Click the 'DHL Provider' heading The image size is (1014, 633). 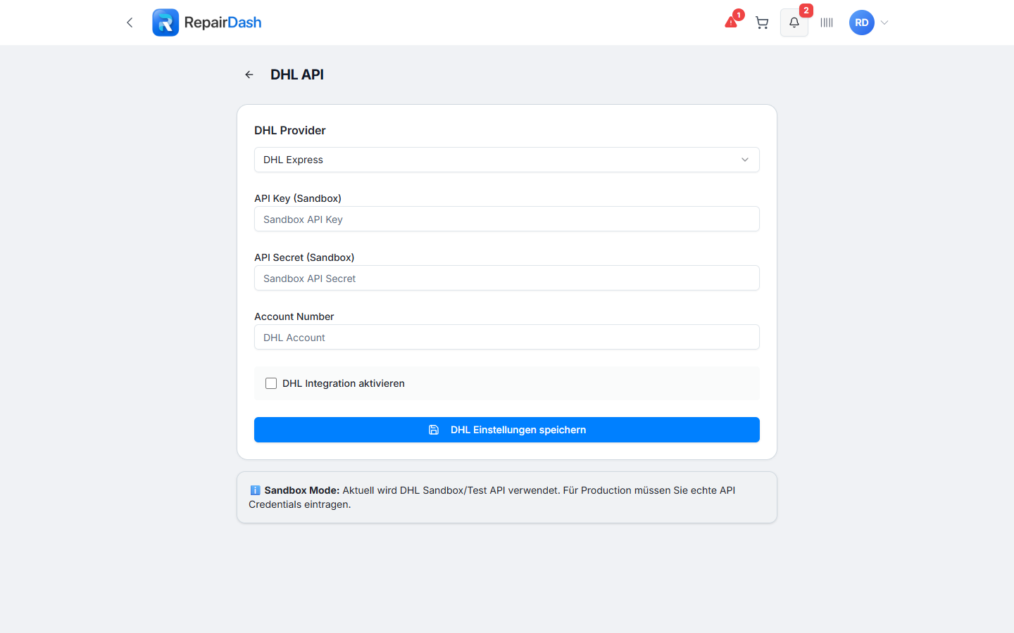pyautogui.click(x=290, y=130)
